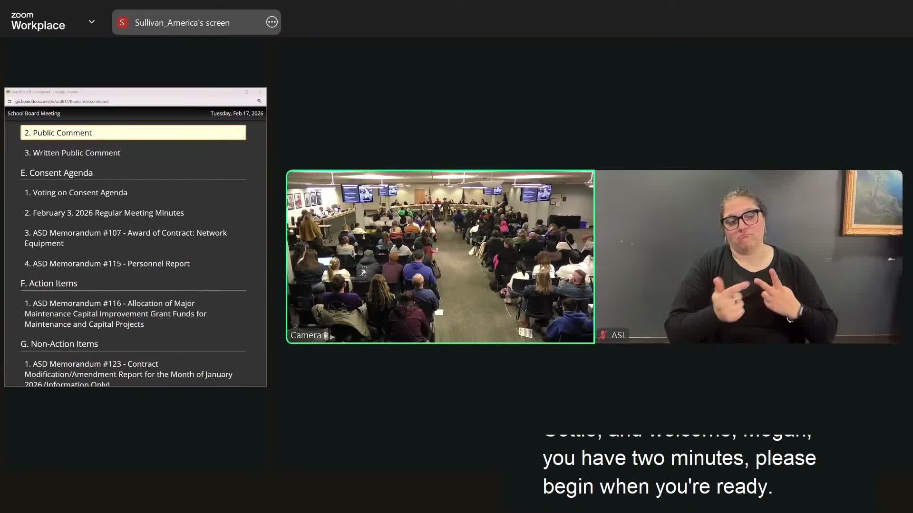This screenshot has width=913, height=513.
Task: Open screen share options ellipsis button
Action: tap(272, 22)
